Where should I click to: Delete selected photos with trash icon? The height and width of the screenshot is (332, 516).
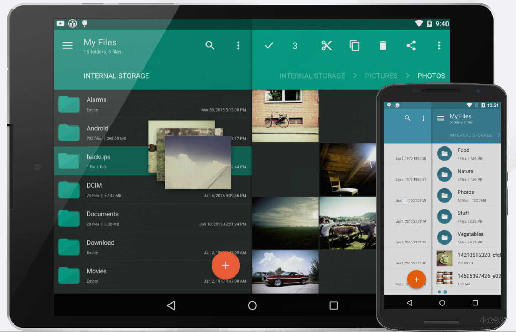tap(382, 45)
